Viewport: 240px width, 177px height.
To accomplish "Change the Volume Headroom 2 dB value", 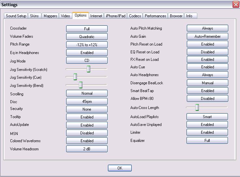I will pyautogui.click(x=87, y=149).
